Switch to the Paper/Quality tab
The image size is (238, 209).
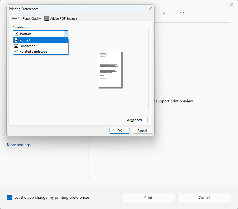pyautogui.click(x=32, y=18)
